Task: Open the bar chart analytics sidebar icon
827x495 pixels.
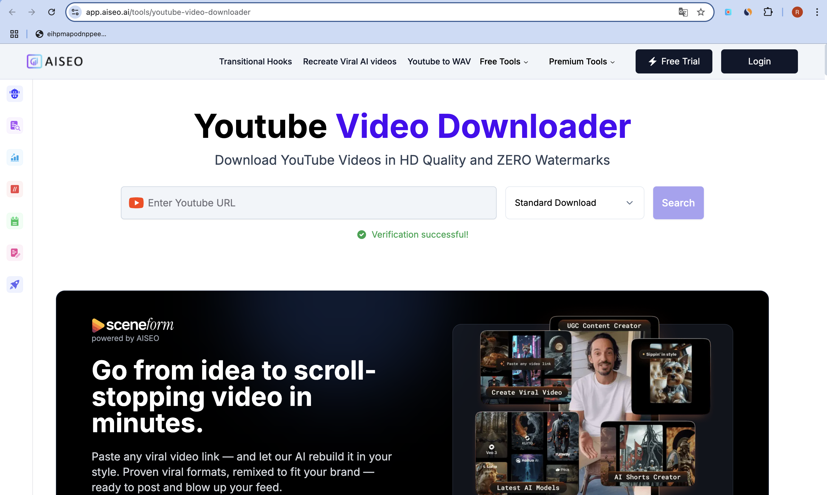Action: pos(15,157)
